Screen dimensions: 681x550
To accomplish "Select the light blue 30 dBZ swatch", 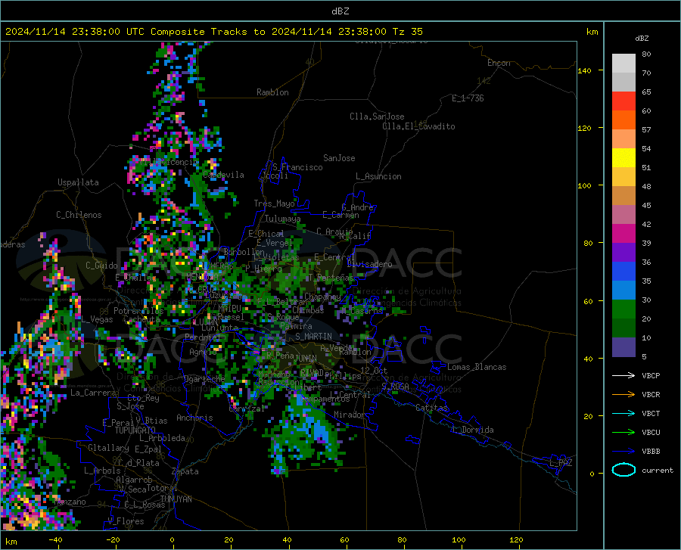I will [x=623, y=290].
